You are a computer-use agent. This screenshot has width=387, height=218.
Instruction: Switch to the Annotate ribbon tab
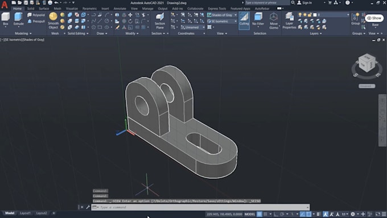pos(120,9)
